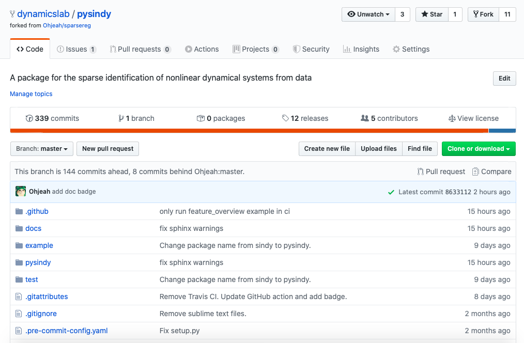Click the Edit description button
The width and height of the screenshot is (524, 343).
click(504, 79)
